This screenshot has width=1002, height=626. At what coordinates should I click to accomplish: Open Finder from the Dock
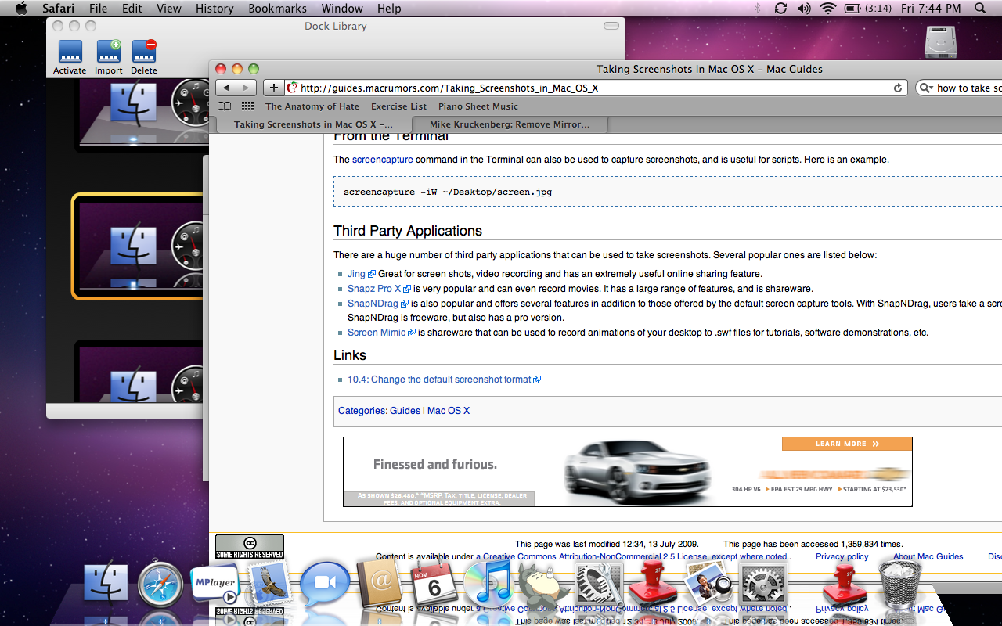[x=106, y=584]
